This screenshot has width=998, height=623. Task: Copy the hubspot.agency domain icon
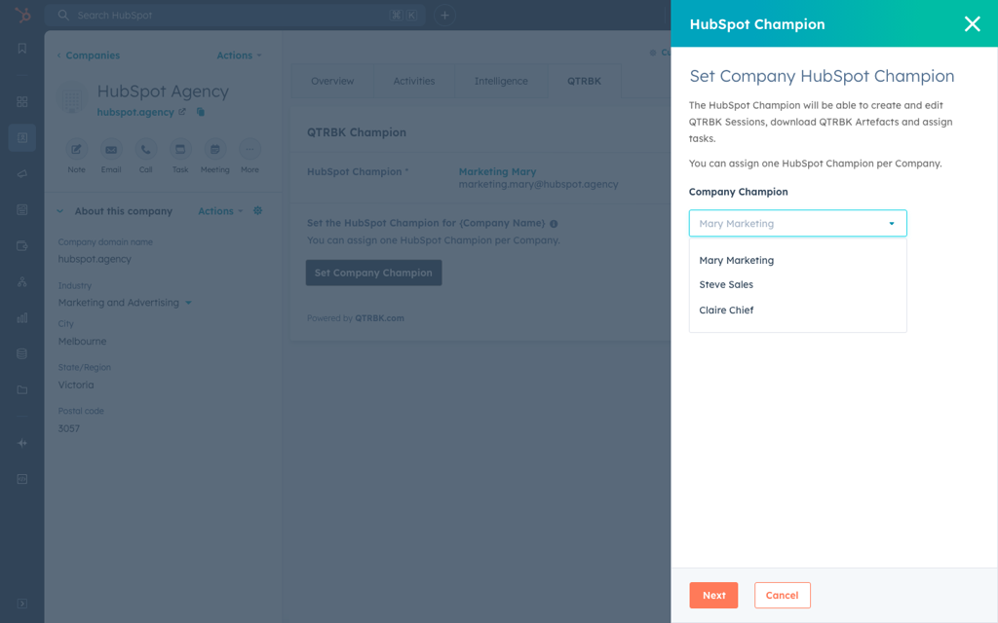(201, 112)
